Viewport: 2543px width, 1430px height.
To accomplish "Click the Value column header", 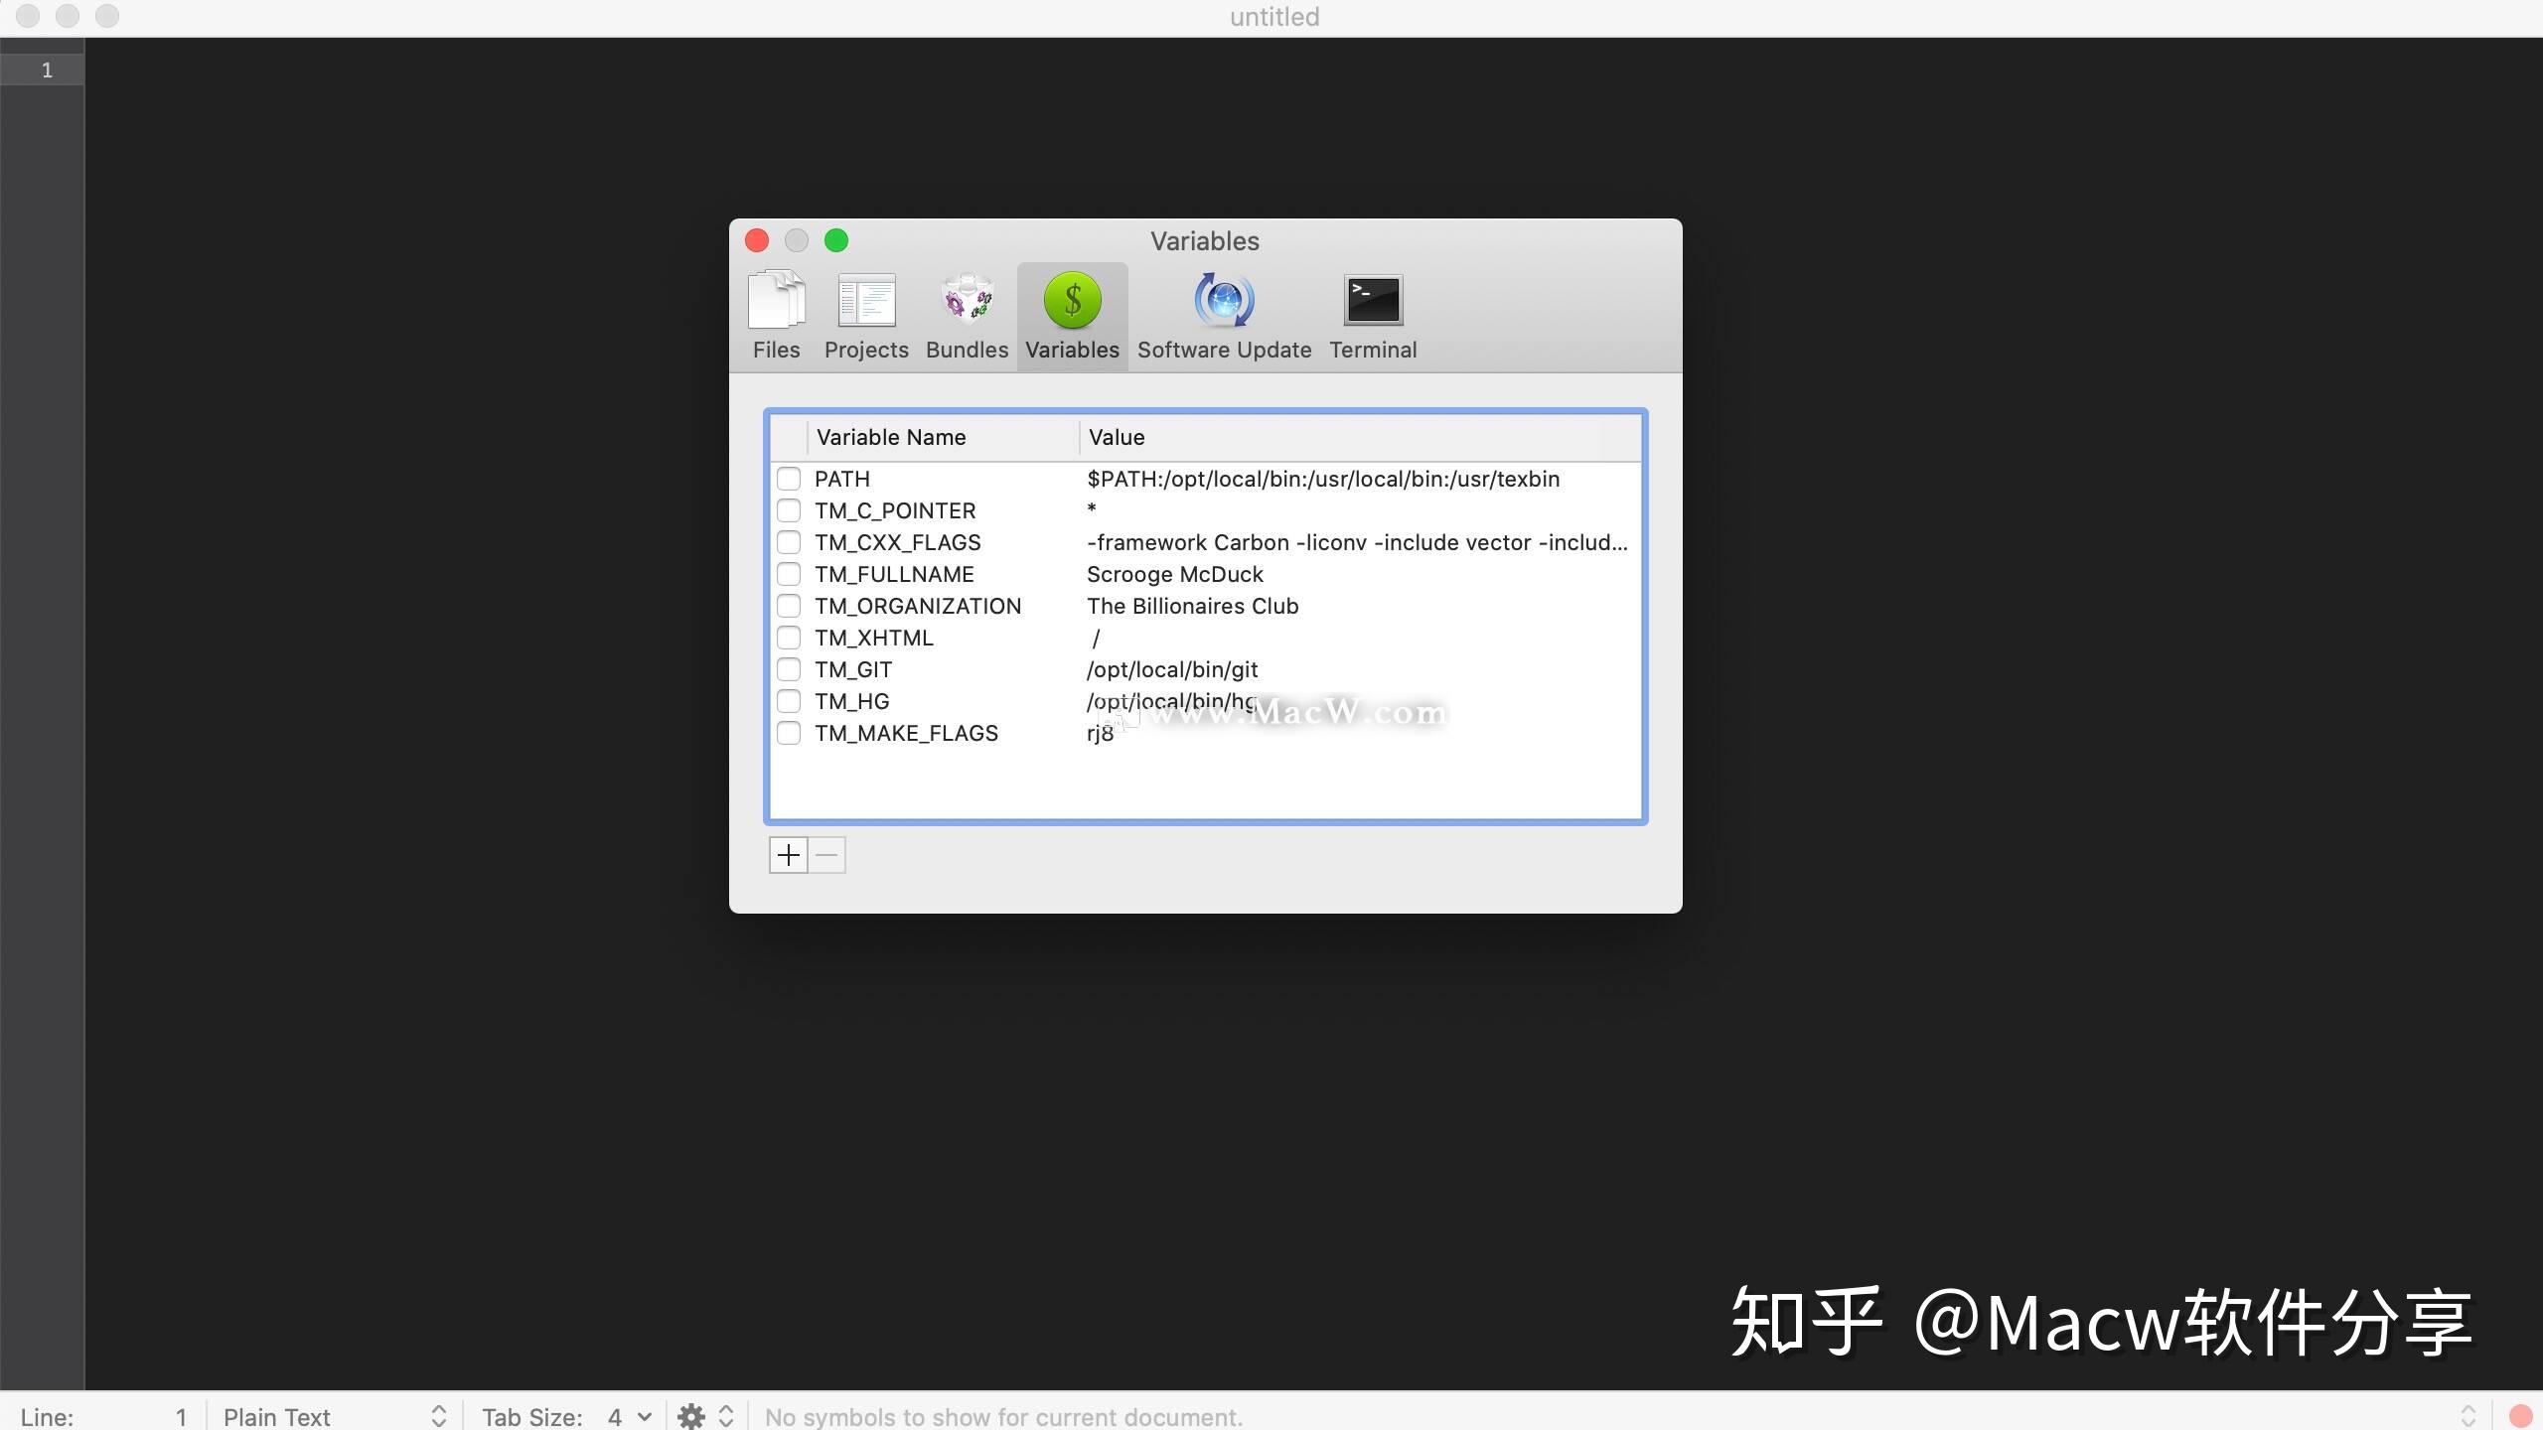I will (x=1116, y=437).
